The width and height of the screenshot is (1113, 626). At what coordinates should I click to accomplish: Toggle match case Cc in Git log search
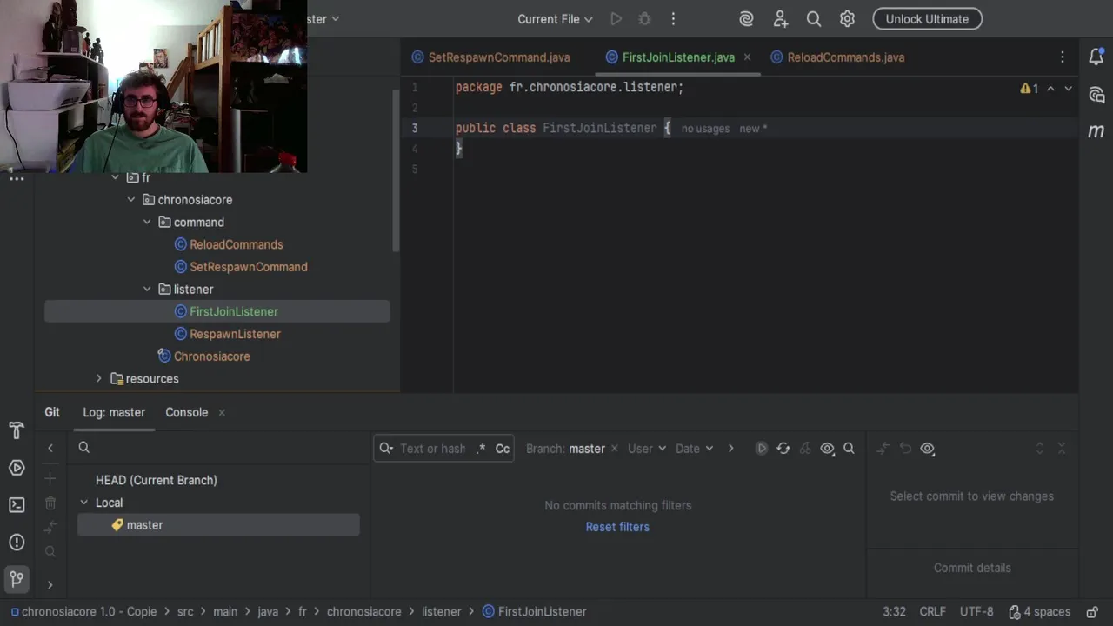coord(503,449)
